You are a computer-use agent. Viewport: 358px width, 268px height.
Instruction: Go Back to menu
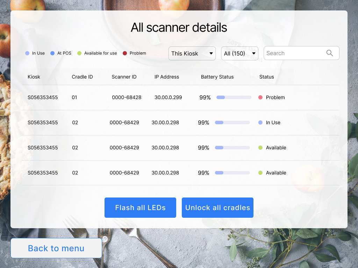point(56,248)
